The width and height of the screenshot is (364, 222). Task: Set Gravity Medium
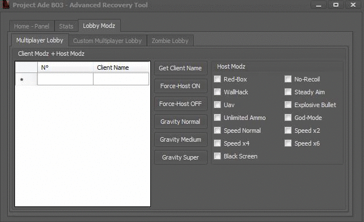click(x=180, y=139)
